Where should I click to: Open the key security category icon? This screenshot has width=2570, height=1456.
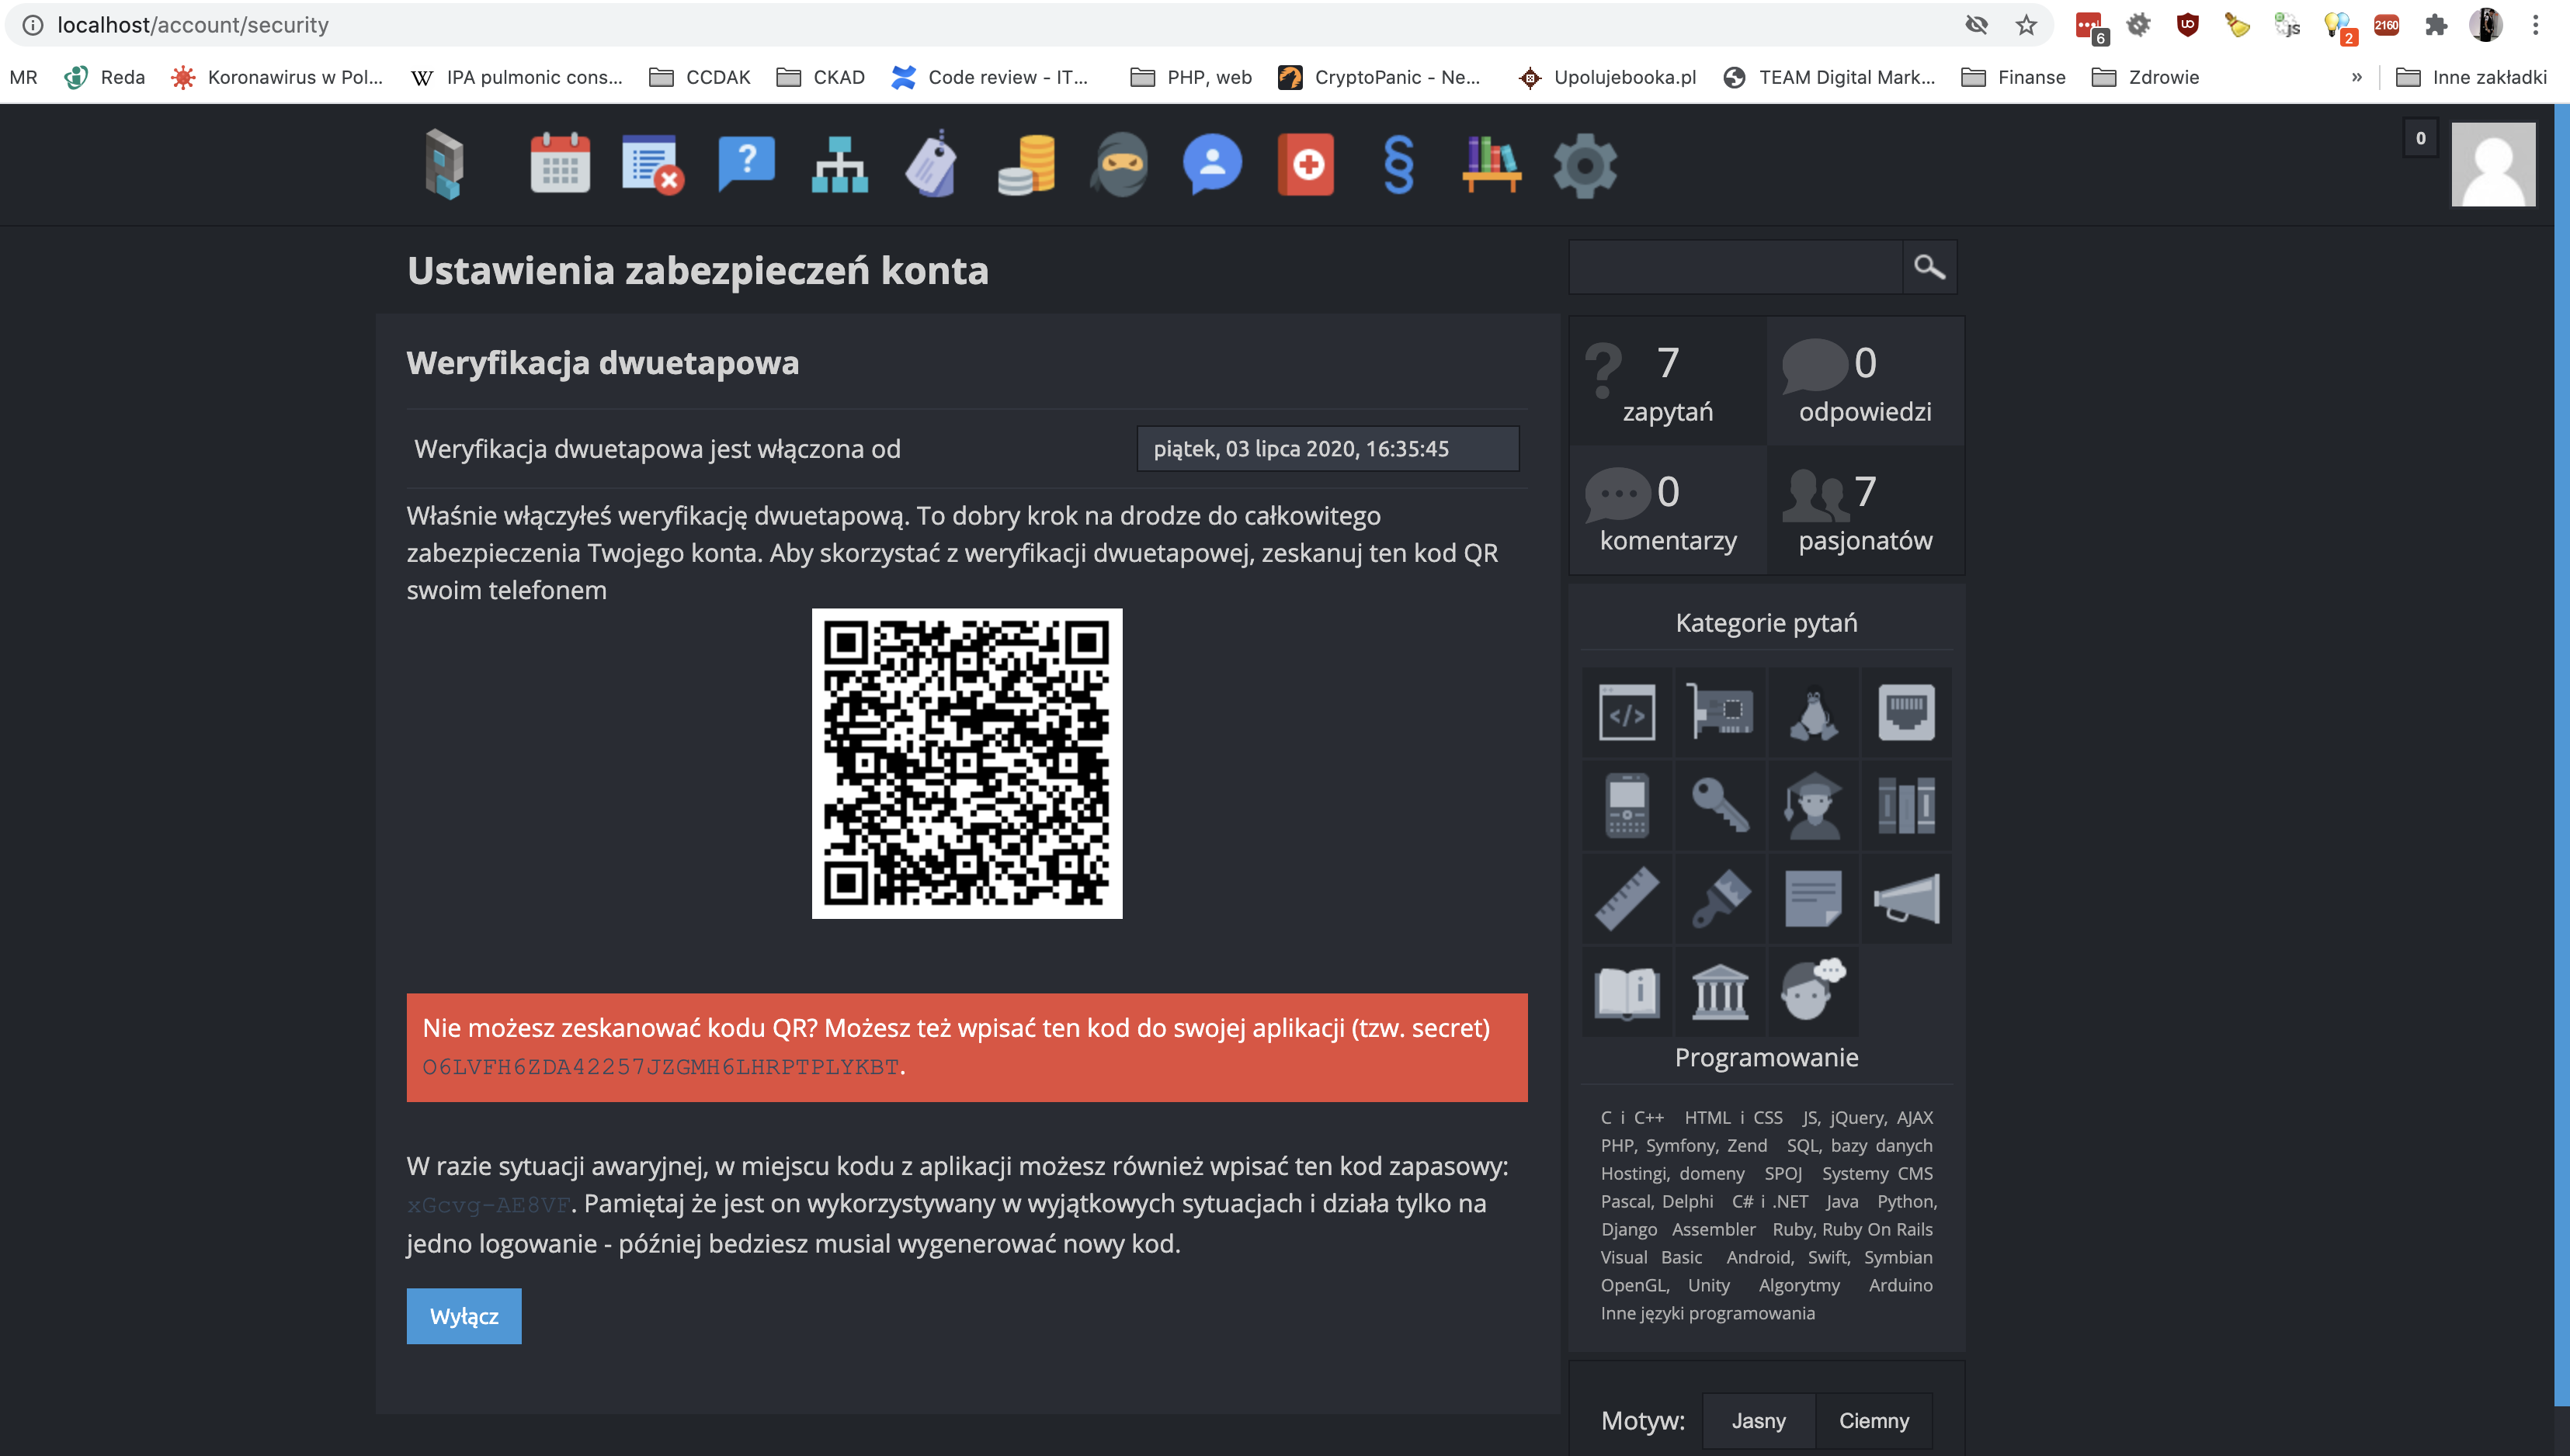pyautogui.click(x=1720, y=805)
